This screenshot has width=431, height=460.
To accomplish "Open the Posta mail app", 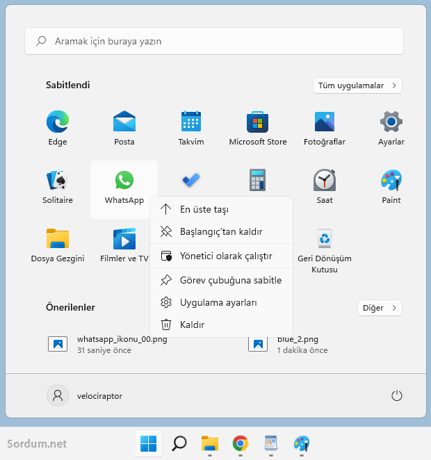I will 124,128.
